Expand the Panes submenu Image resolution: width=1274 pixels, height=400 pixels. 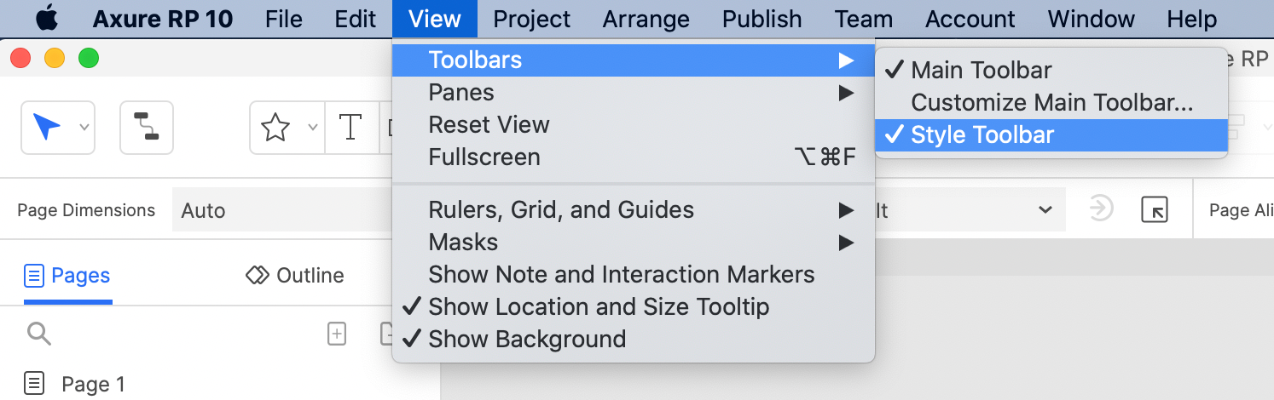(634, 92)
